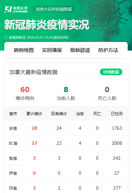Open the 病例地图 tab
132x193 pixels.
(x=24, y=50)
